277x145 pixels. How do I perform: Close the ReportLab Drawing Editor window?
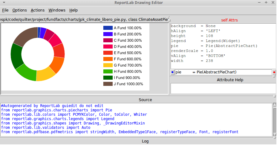click(273, 2)
